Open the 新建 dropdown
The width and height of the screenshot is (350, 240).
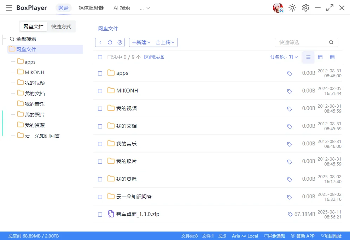pos(141,42)
